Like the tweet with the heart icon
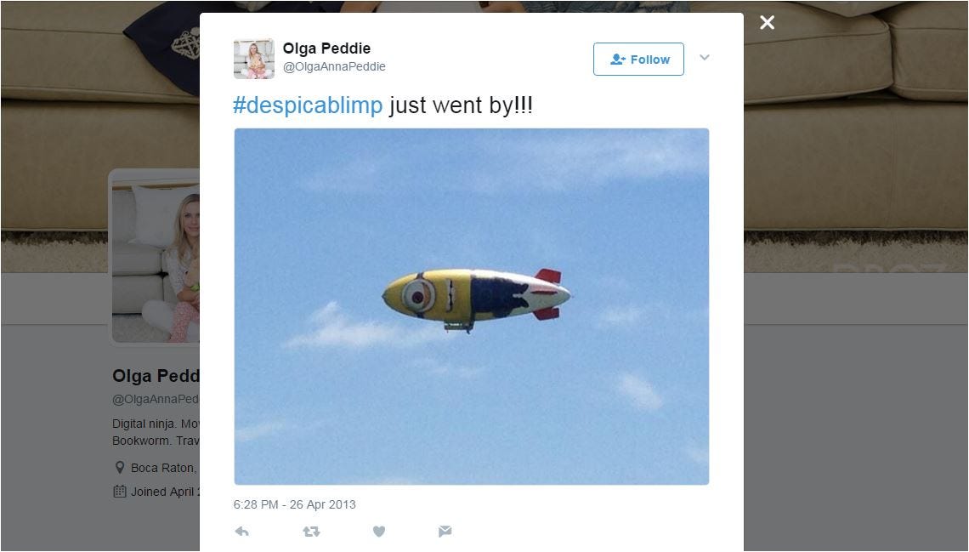The height and width of the screenshot is (552, 969). tap(379, 531)
